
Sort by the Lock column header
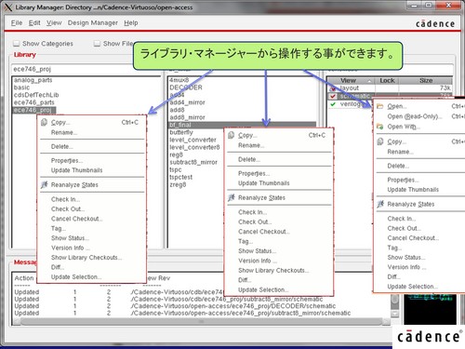tap(387, 81)
